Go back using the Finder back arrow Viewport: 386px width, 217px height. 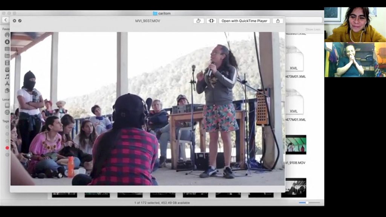pyautogui.click(x=5, y=20)
